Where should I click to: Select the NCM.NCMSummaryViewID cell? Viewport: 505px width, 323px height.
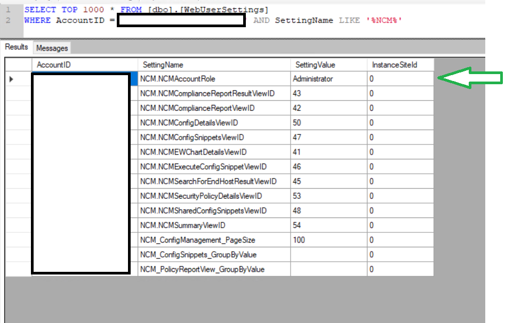tap(214, 225)
